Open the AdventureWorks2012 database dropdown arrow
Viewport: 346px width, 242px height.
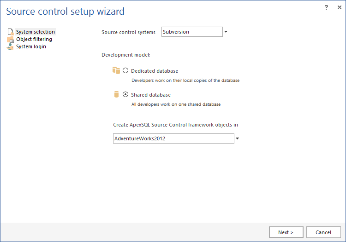click(238, 138)
